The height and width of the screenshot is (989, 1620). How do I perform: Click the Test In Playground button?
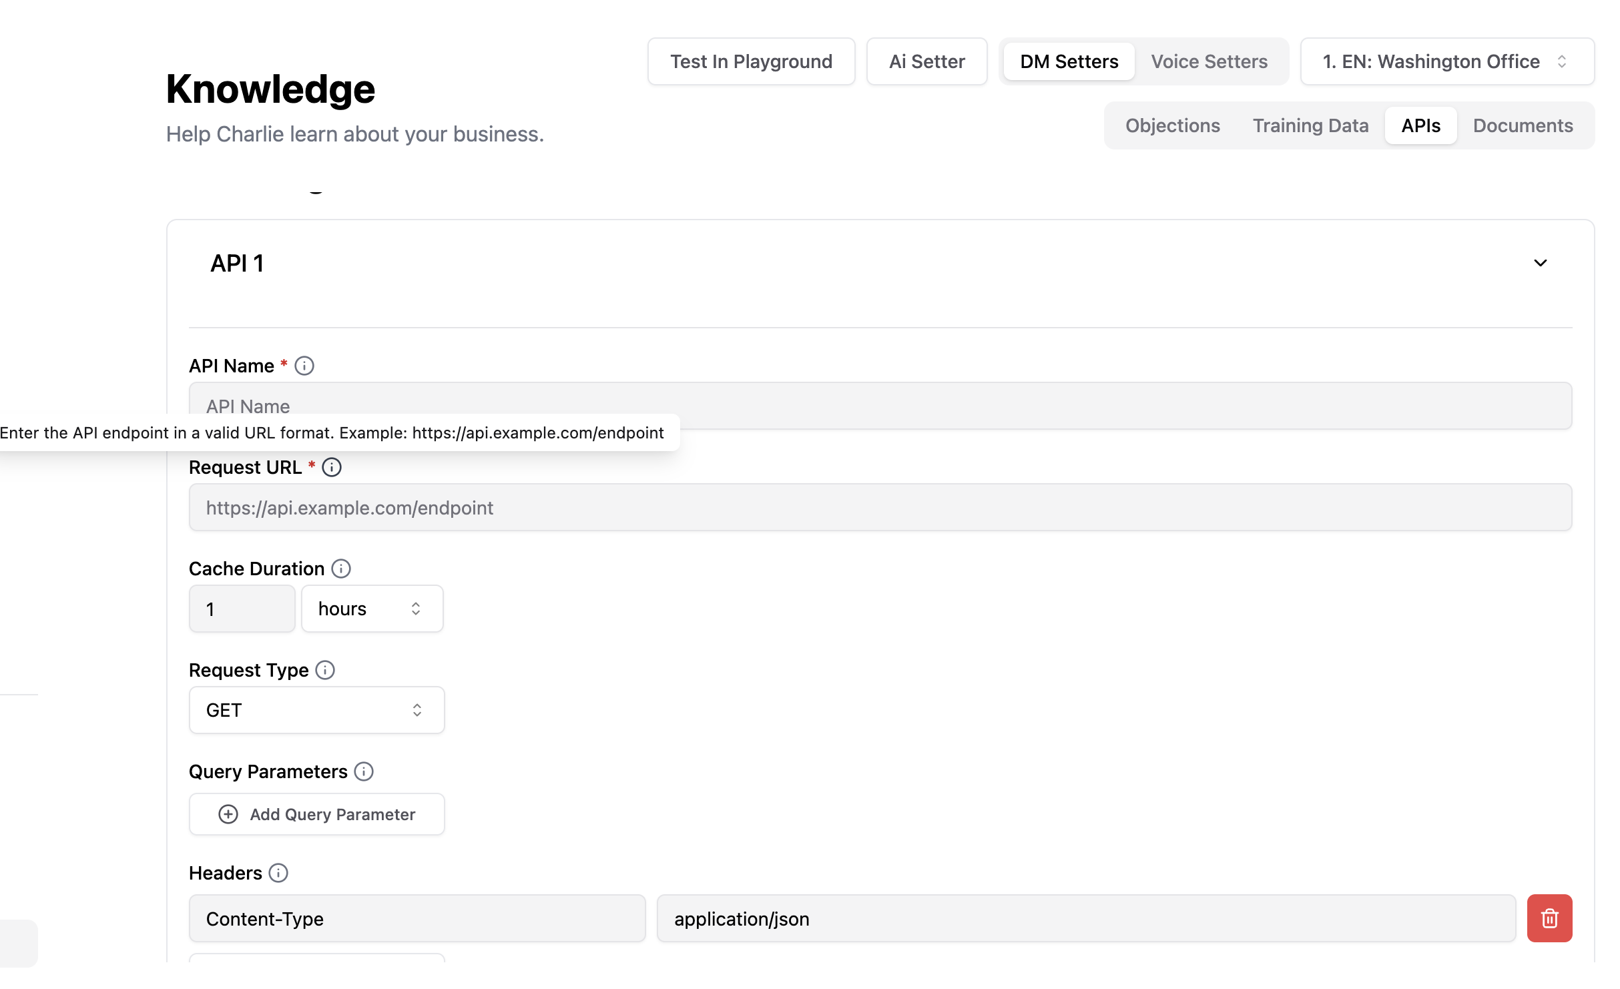point(751,61)
